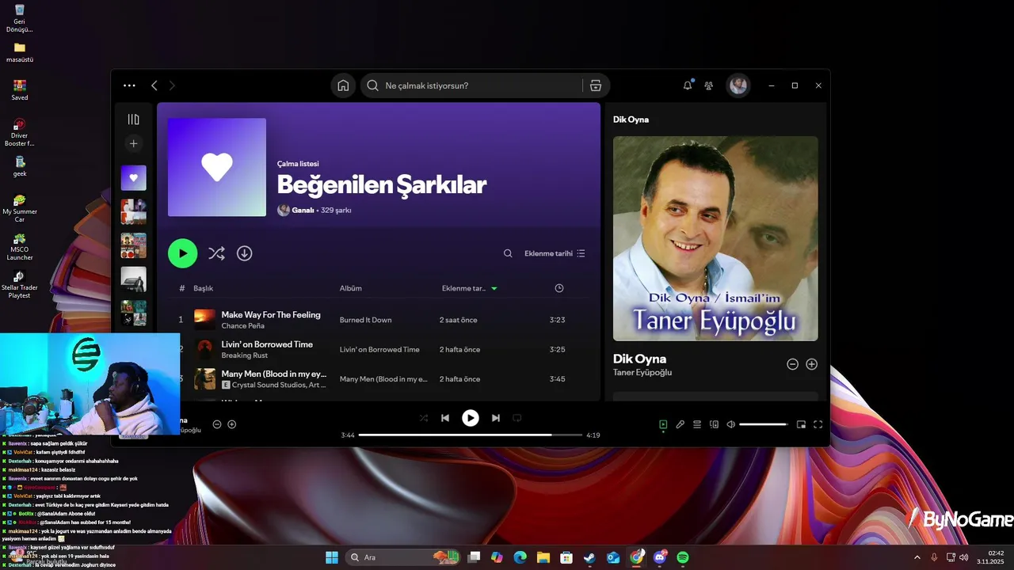Download the Liked Songs playlist
1014x570 pixels.
click(x=245, y=253)
